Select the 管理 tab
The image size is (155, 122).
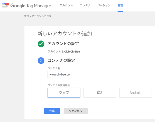(x=120, y=5)
